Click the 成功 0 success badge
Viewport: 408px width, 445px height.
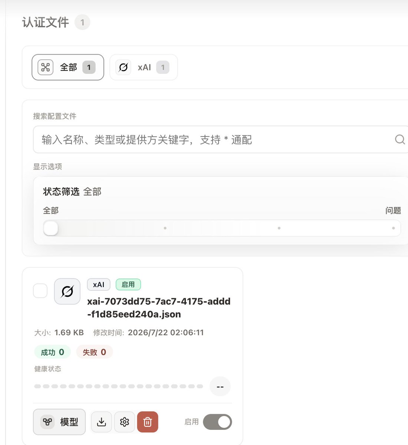pos(52,352)
